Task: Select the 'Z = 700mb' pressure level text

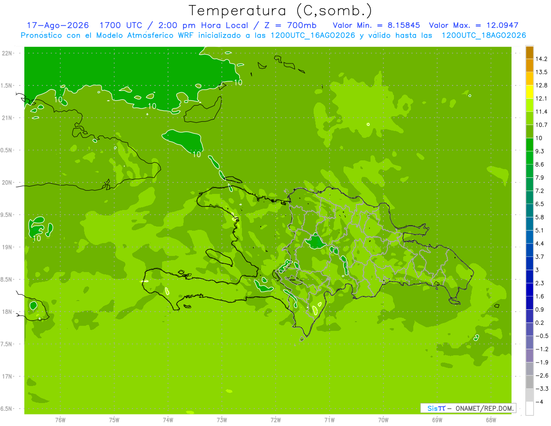Action: (289, 25)
